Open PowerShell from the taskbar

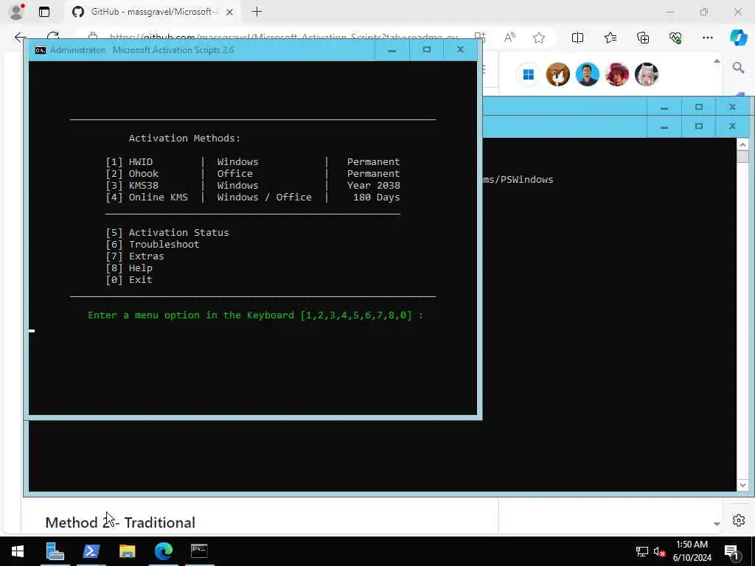coord(91,551)
